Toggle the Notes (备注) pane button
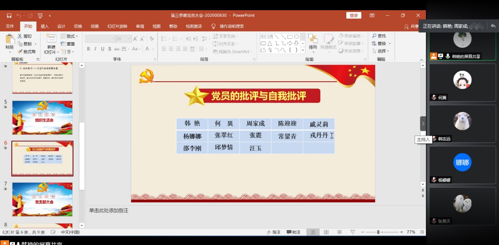 274,232
